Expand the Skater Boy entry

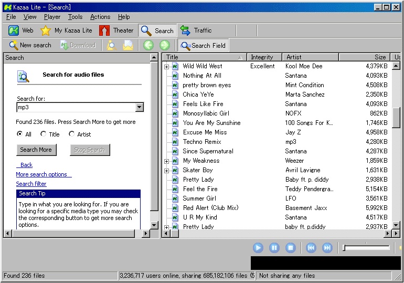click(x=166, y=171)
